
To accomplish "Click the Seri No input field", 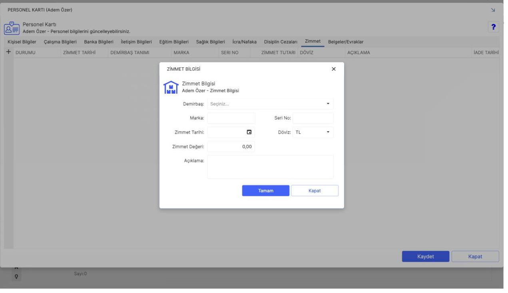I will 313,118.
